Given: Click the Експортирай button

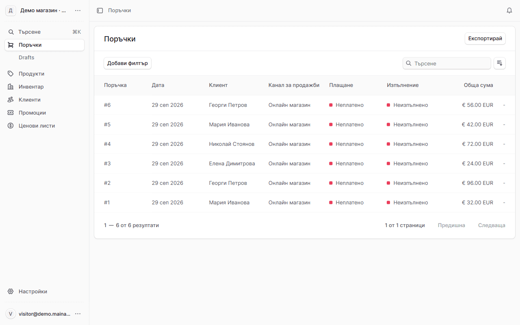Looking at the screenshot, I should coord(485,39).
